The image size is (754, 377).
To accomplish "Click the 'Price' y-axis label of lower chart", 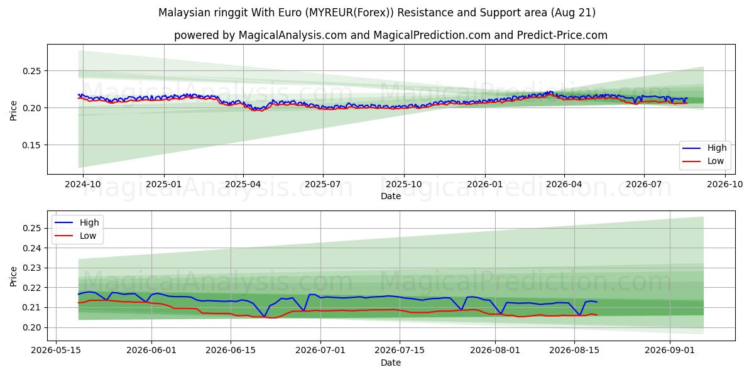I will (x=14, y=276).
